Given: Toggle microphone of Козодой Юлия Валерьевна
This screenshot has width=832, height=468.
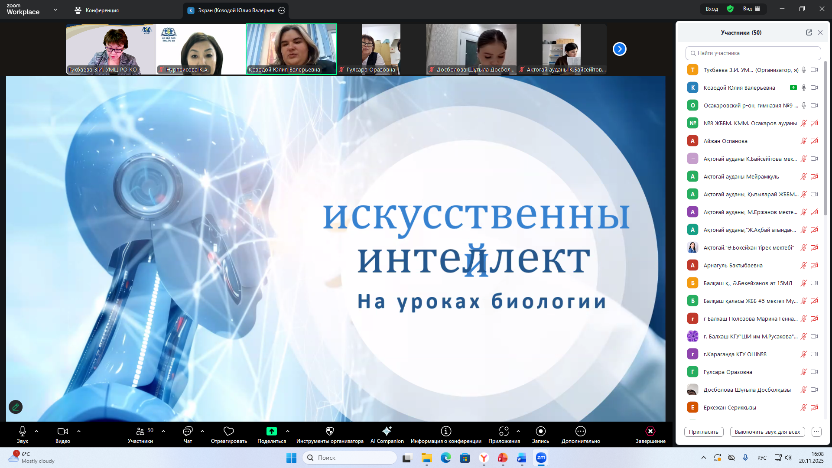Looking at the screenshot, I should click(803, 88).
